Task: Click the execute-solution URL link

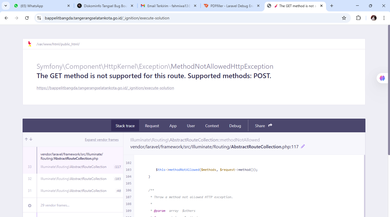Action: [105, 88]
